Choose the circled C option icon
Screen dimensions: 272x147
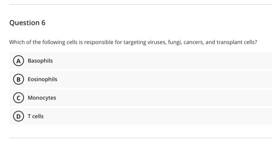point(18,98)
